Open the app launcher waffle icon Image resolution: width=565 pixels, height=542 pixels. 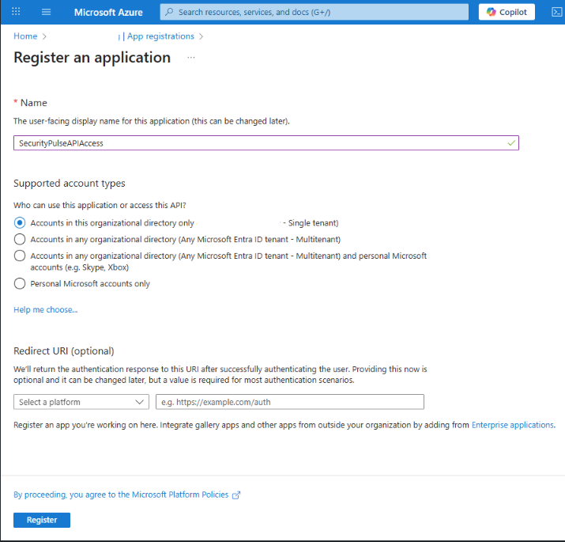pos(16,12)
